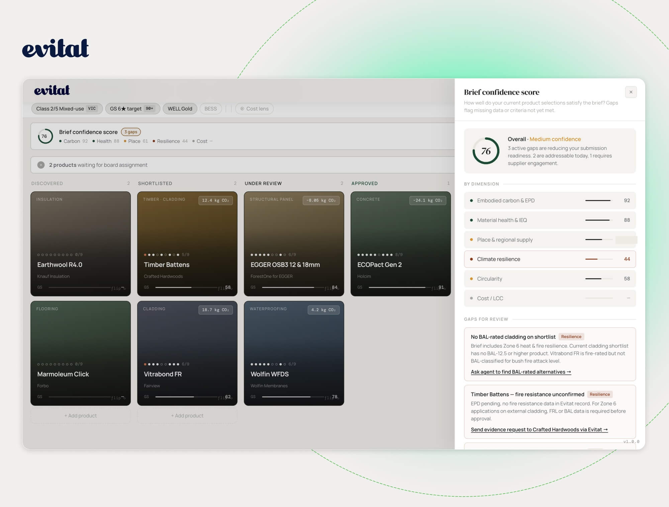Open the Class 2/5 Mixed-use VIC selector
The height and width of the screenshot is (507, 669).
[x=67, y=109]
